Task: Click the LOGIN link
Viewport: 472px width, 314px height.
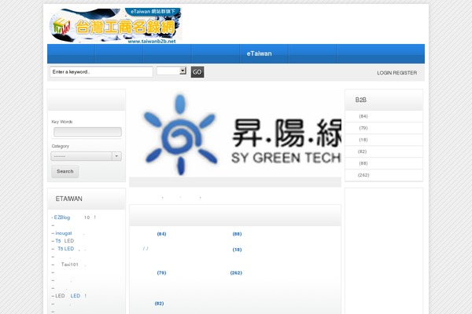Action: [x=384, y=73]
